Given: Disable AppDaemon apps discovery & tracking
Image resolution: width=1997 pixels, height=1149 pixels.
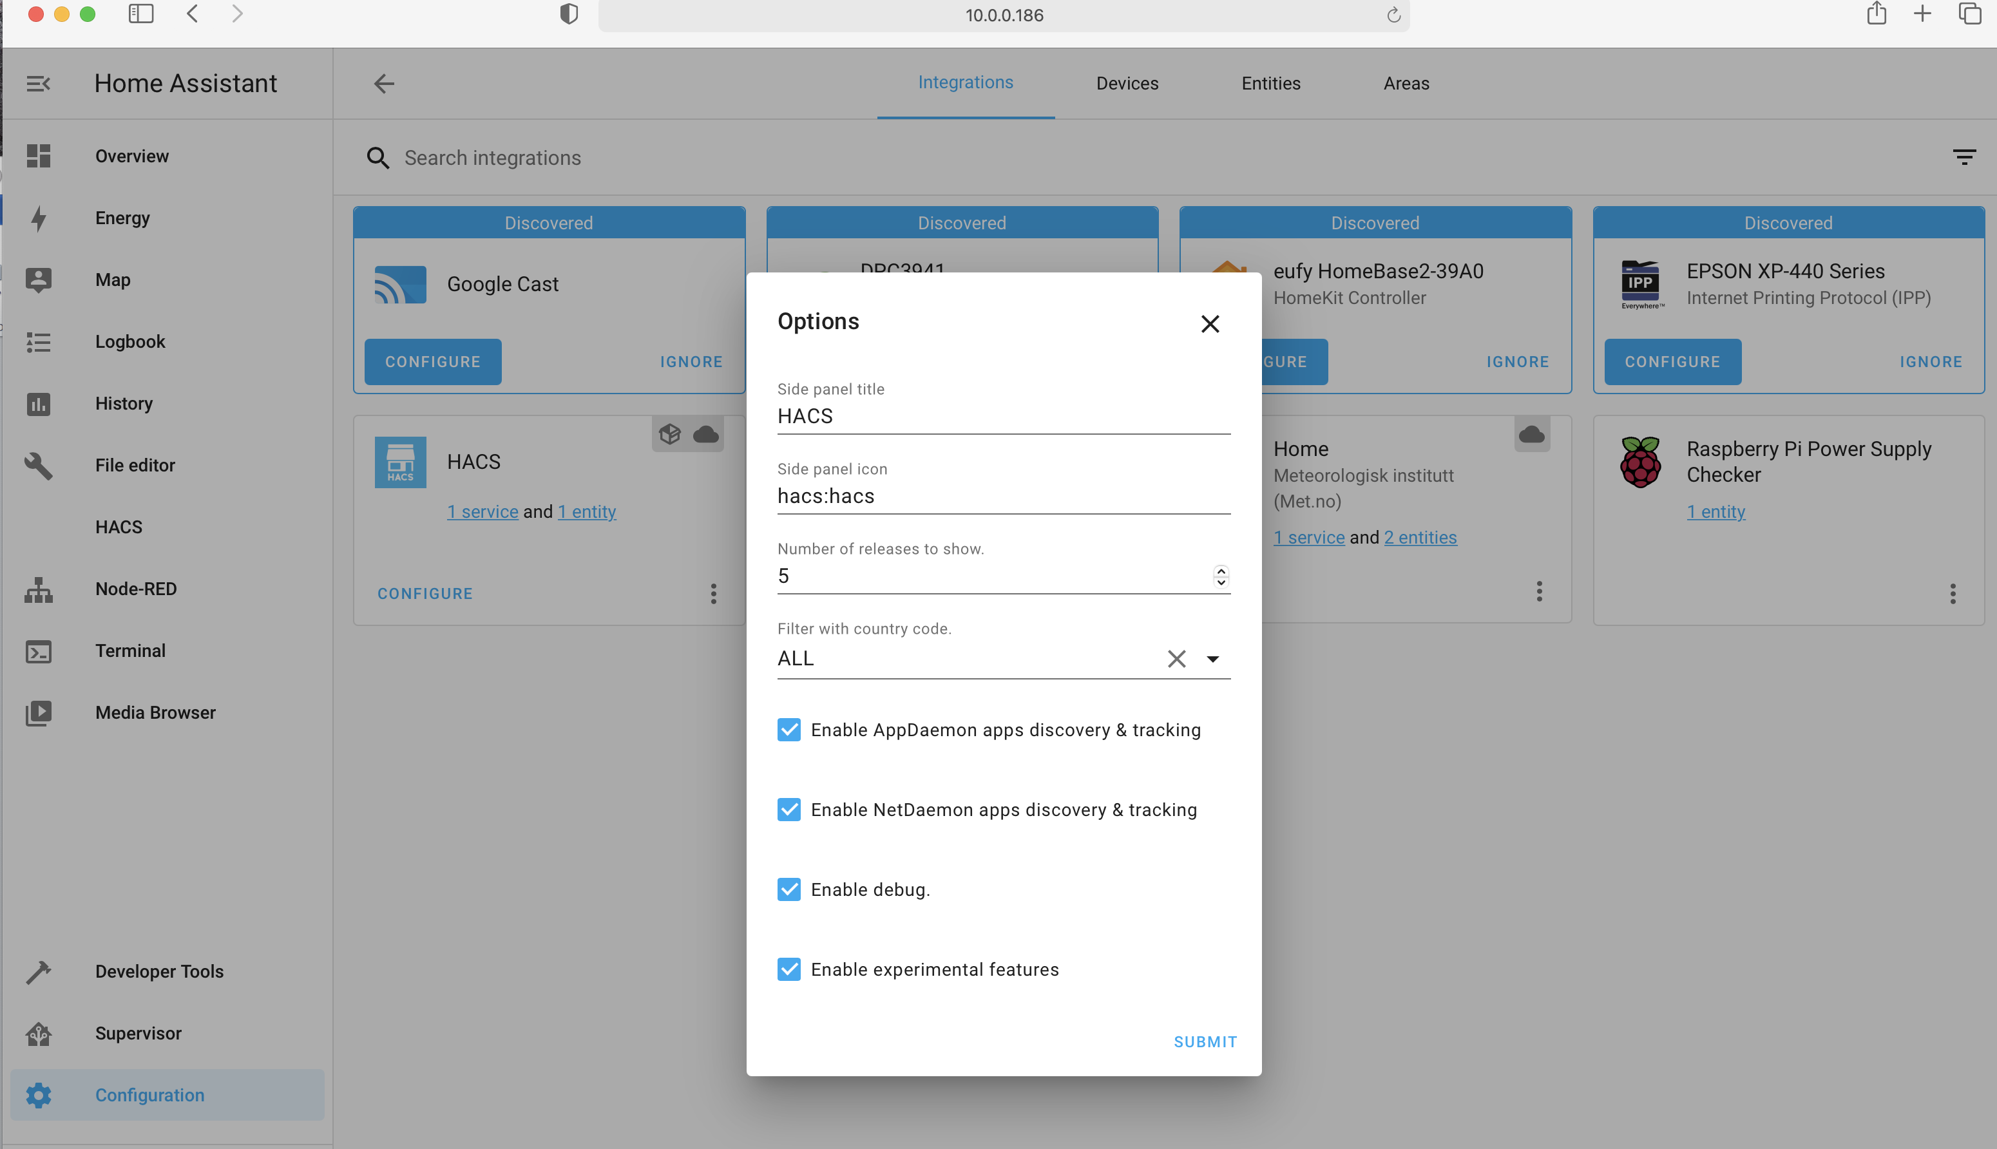Looking at the screenshot, I should [x=789, y=729].
